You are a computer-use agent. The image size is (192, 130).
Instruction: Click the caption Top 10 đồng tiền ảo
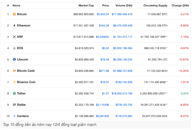pyautogui.click(x=50, y=125)
